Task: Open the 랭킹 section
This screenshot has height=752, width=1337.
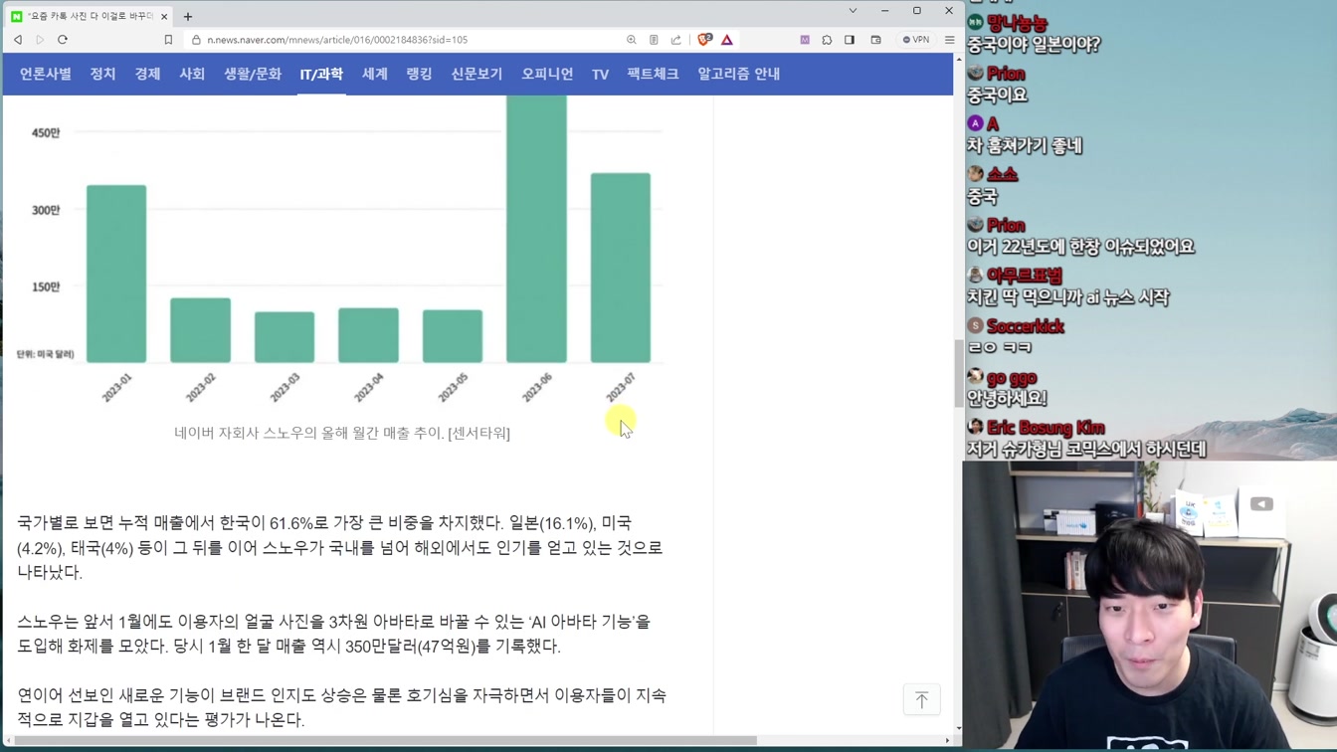Action: [419, 74]
